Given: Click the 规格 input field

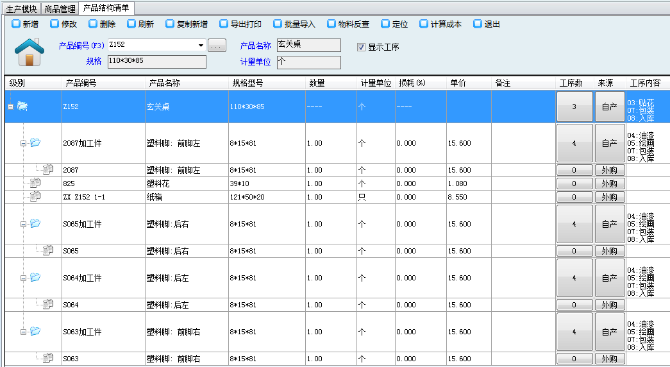Looking at the screenshot, I should tap(156, 62).
